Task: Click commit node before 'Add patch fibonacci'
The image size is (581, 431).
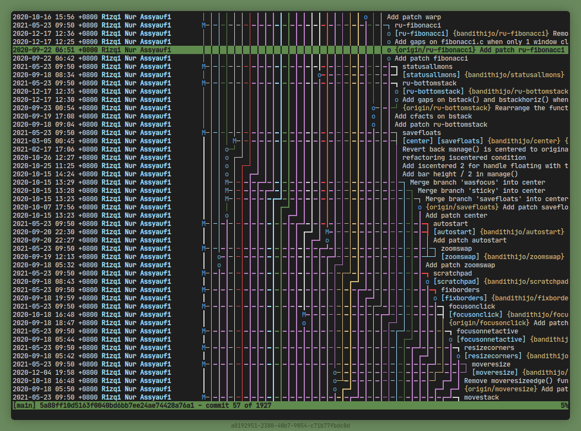Action: coord(389,58)
